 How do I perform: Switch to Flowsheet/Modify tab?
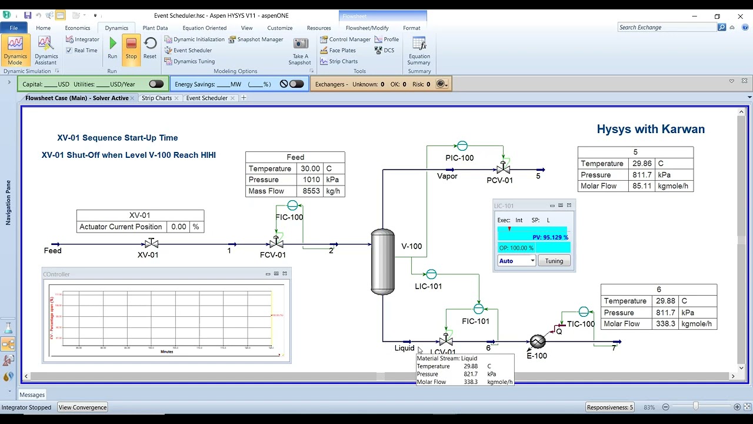coord(367,28)
